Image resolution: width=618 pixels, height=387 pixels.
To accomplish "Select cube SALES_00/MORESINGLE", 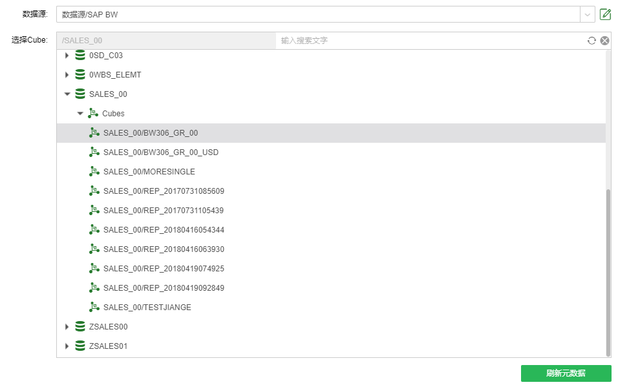I will tap(149, 171).
